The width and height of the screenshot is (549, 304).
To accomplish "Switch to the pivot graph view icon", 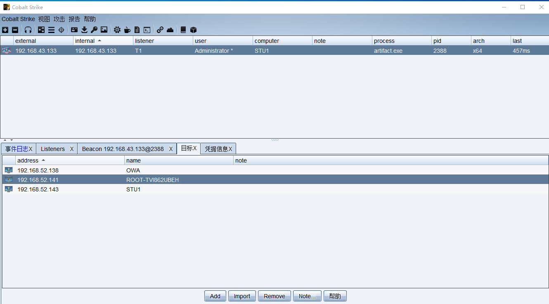I will click(x=41, y=30).
